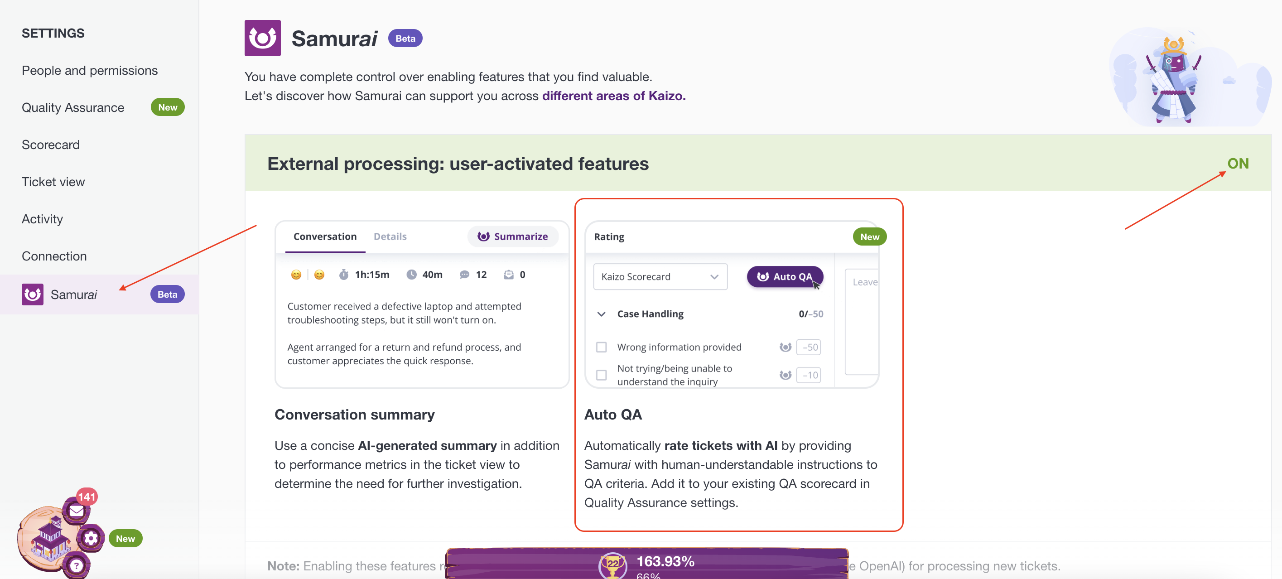Check the Wrong information provided checkbox
Image resolution: width=1282 pixels, height=579 pixels.
(x=601, y=347)
